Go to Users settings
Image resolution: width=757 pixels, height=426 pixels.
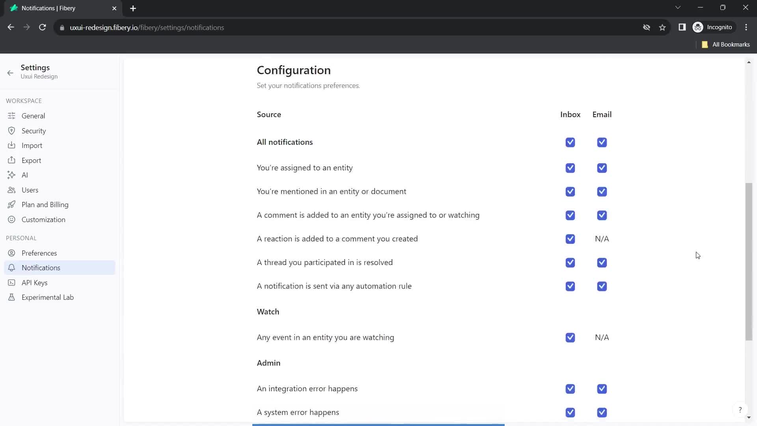pyautogui.click(x=60, y=190)
